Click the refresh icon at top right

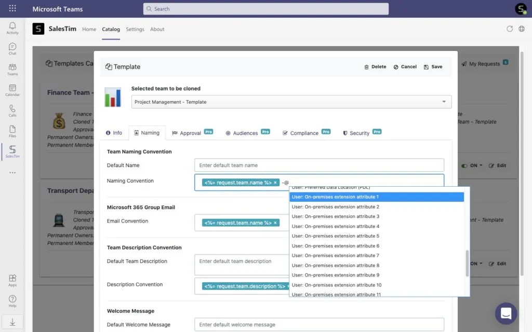coord(509,29)
